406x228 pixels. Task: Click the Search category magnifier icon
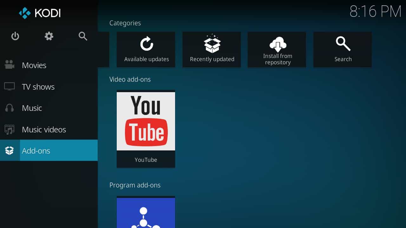343,44
